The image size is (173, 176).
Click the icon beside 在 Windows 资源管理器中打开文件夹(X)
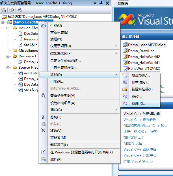[x=43, y=152]
